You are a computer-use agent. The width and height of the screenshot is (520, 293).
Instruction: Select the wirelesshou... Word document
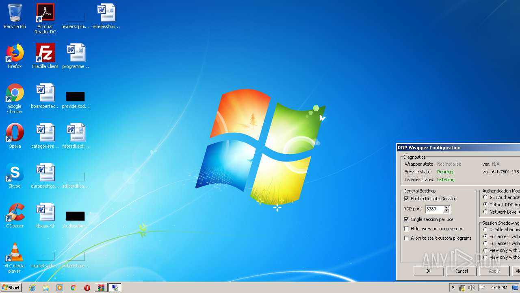[106, 17]
